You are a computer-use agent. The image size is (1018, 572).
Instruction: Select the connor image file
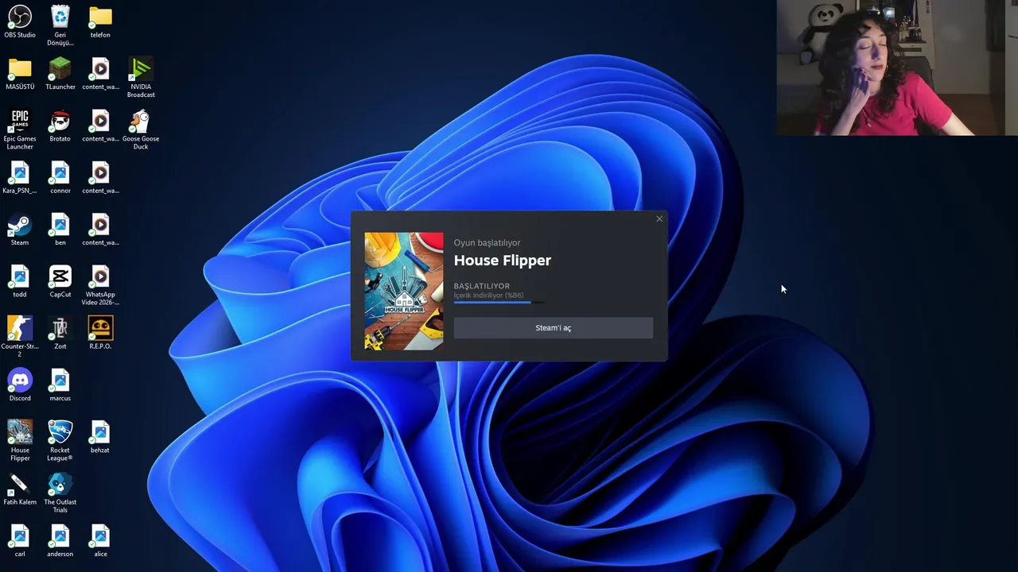[60, 177]
